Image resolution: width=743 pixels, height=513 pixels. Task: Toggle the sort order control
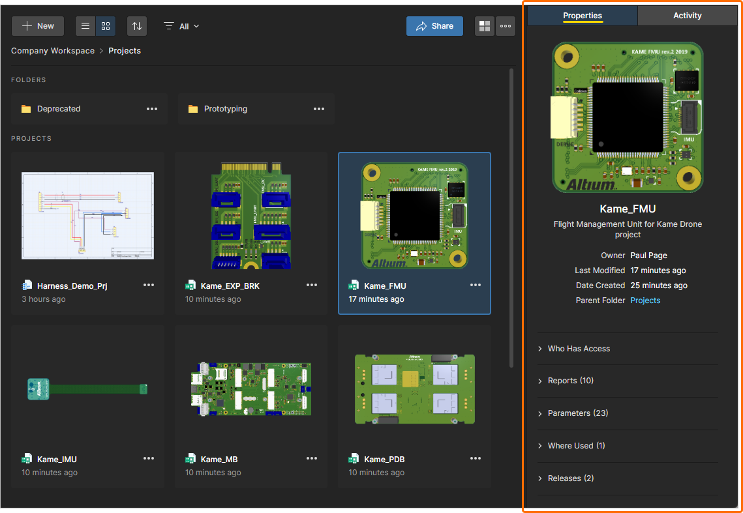point(137,25)
